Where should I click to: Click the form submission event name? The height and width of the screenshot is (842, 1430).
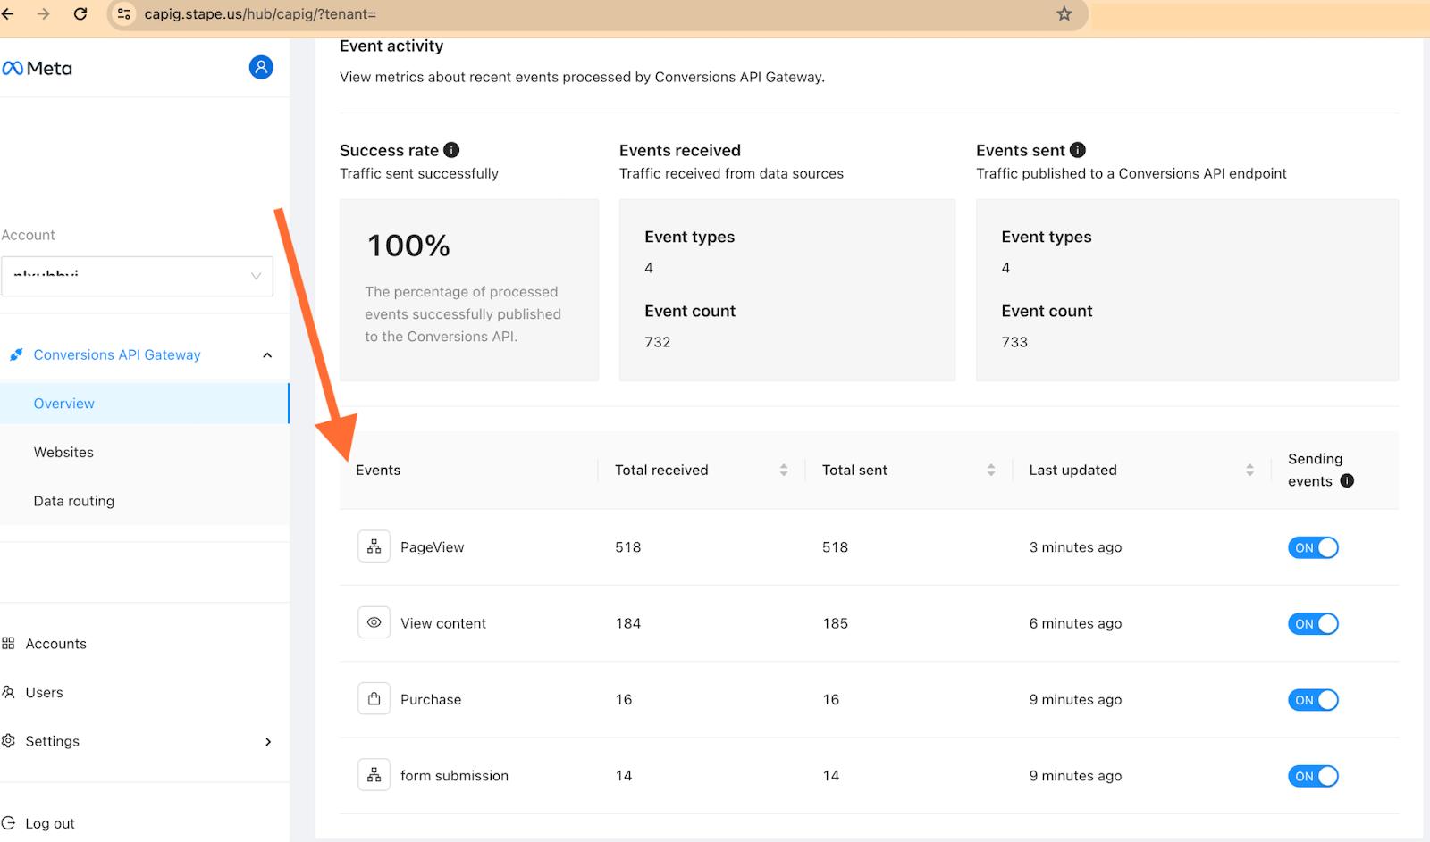point(454,776)
